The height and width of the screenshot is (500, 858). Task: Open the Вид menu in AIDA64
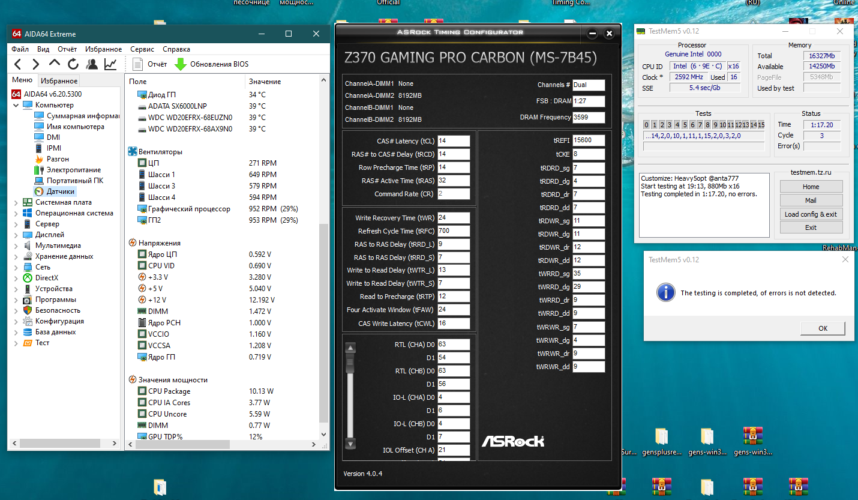click(x=43, y=49)
